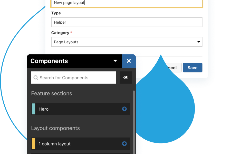Focus the New page layout text field
Viewport: 231px width, 154px height.
click(x=127, y=3)
